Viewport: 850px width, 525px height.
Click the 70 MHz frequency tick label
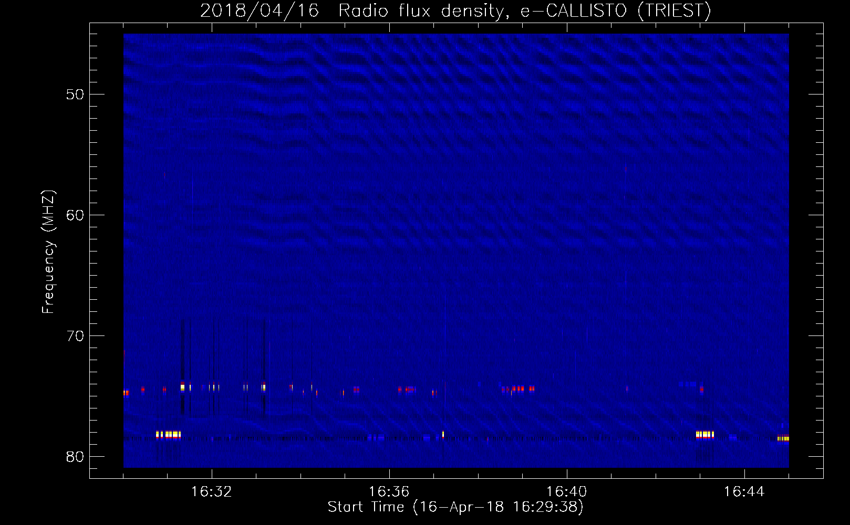[x=75, y=336]
